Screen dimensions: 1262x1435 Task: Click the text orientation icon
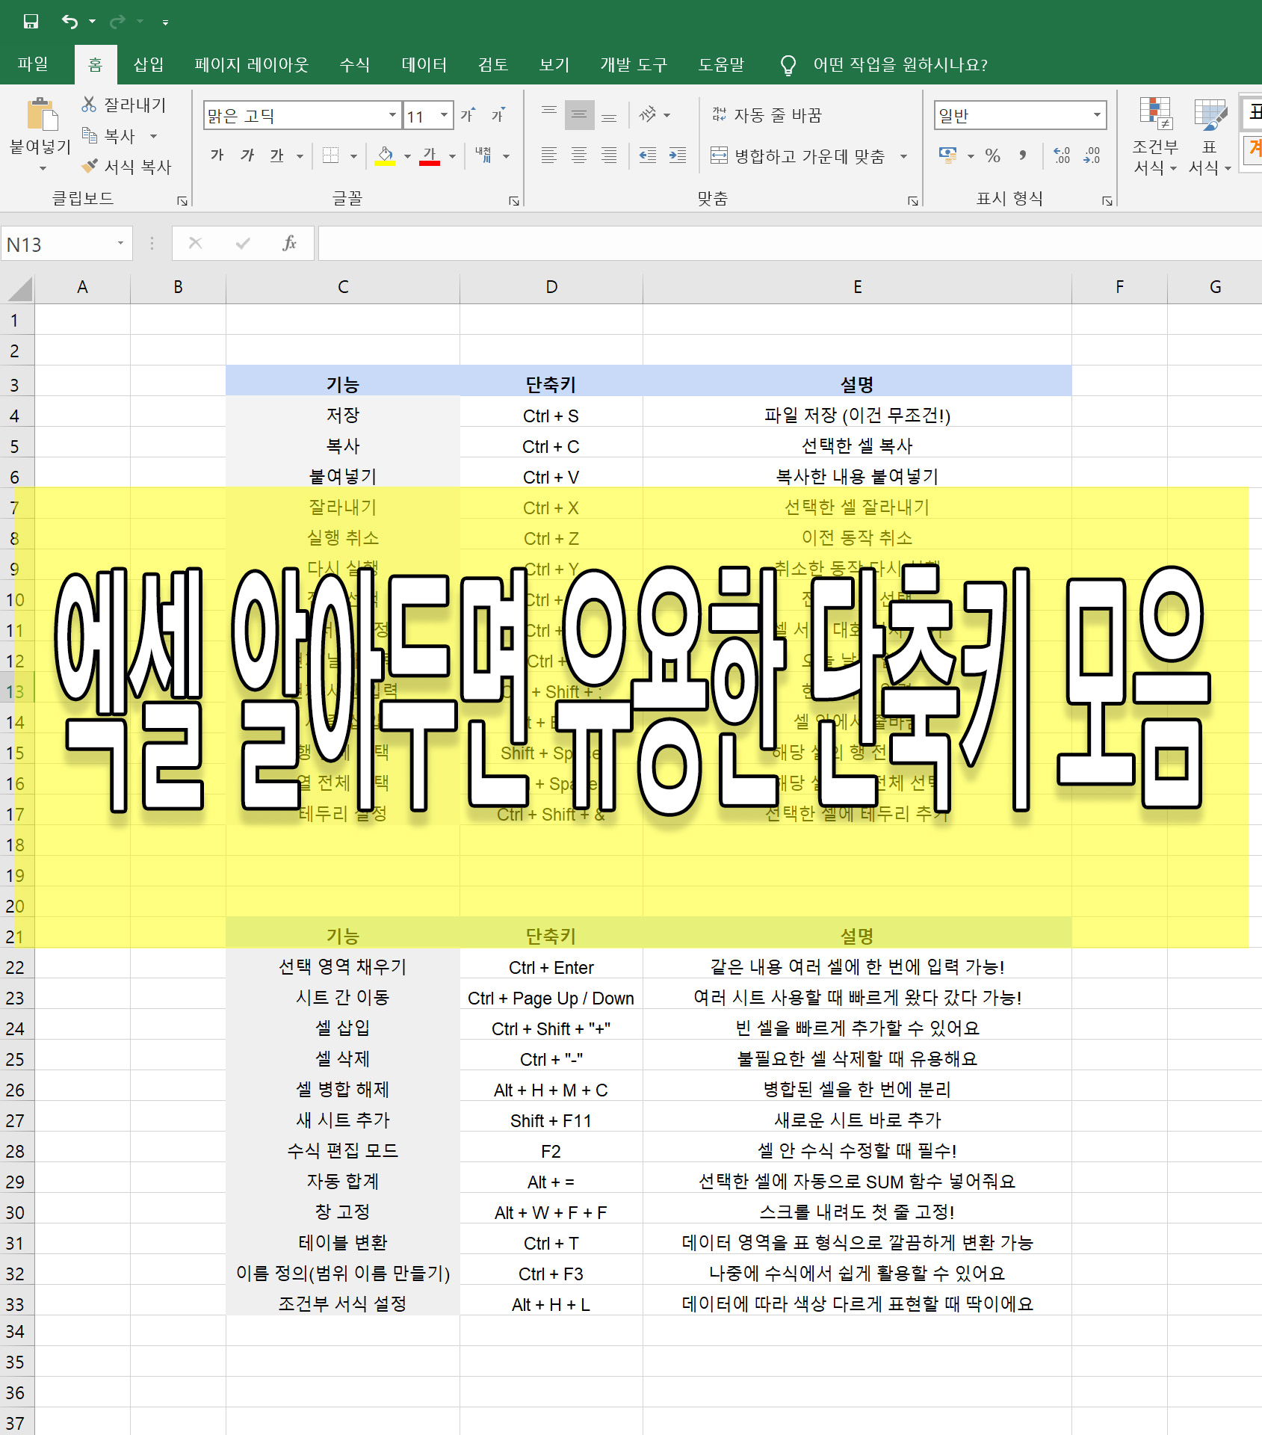tap(648, 114)
